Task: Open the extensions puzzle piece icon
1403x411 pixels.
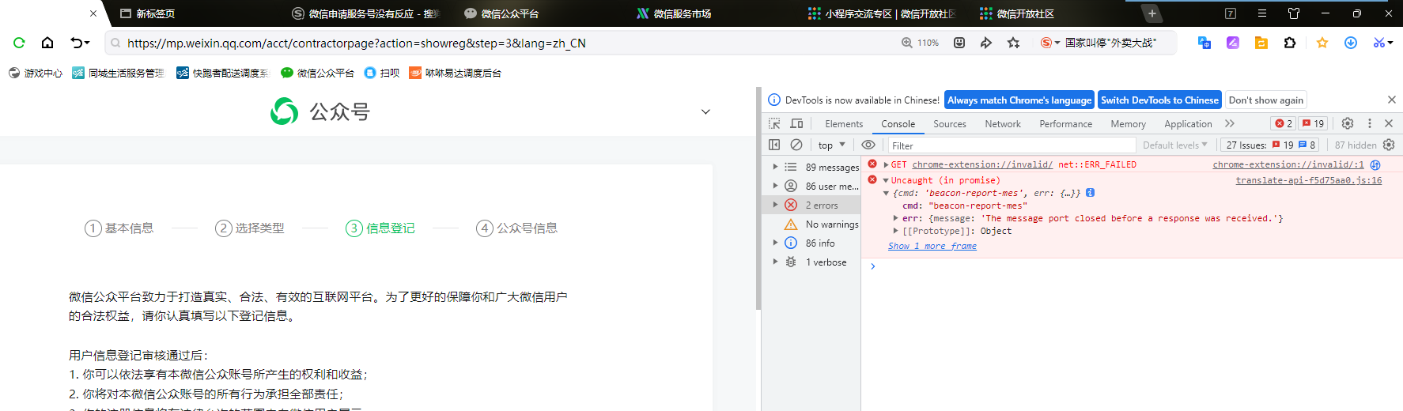Action: coord(1290,43)
